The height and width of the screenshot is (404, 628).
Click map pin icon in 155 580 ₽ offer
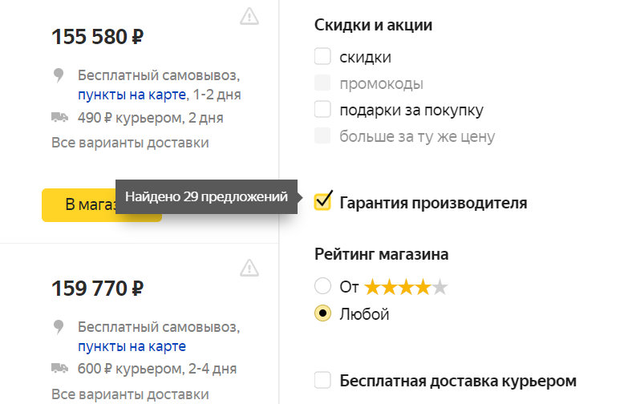click(59, 76)
